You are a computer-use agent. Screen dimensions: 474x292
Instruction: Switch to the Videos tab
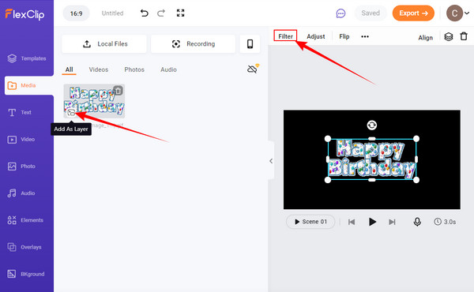pos(99,69)
